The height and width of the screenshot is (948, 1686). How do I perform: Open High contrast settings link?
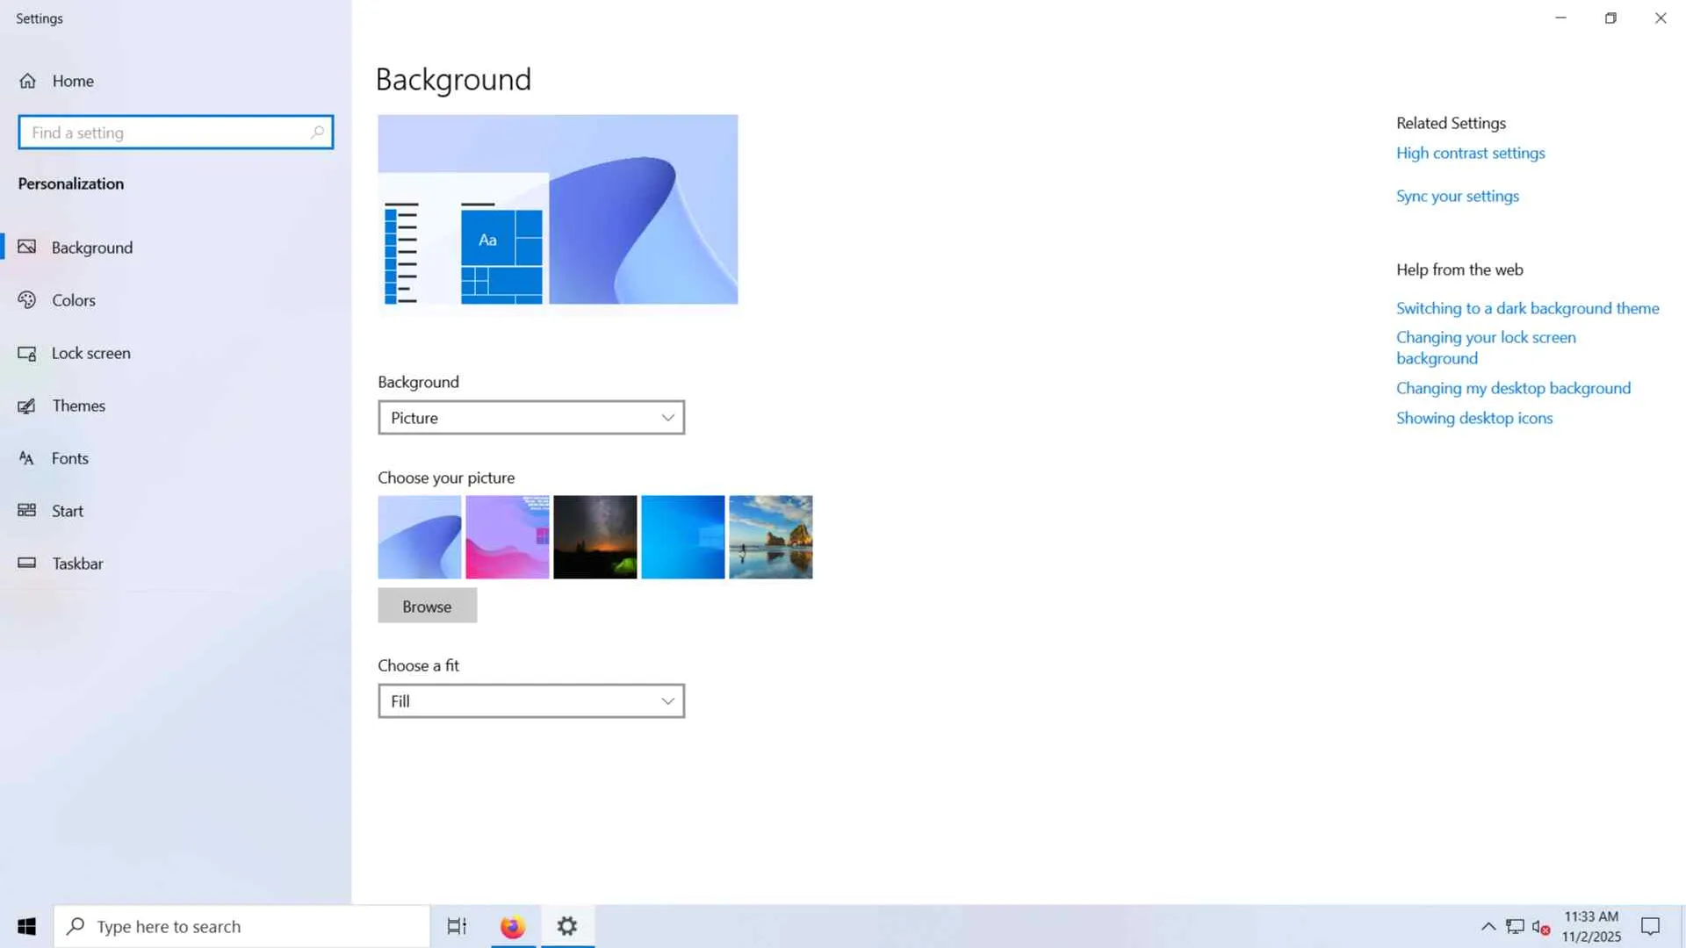coord(1470,153)
